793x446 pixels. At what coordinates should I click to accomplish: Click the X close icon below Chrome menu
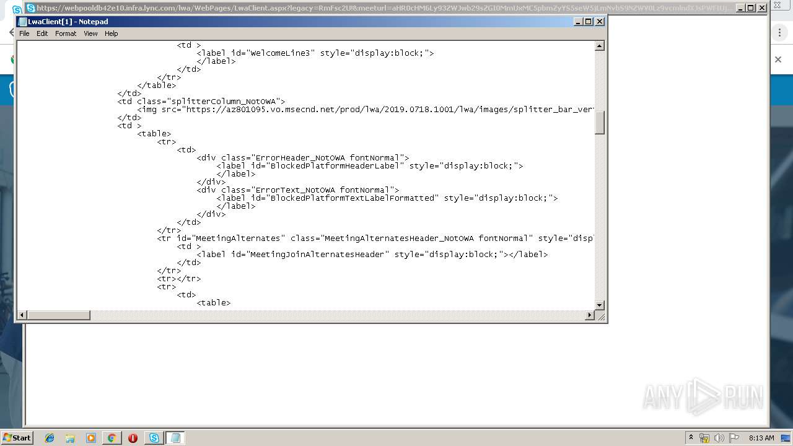(778, 59)
